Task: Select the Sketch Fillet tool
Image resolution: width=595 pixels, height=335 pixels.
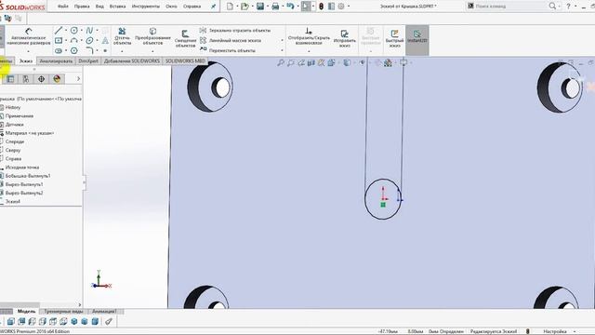Action: (x=89, y=50)
